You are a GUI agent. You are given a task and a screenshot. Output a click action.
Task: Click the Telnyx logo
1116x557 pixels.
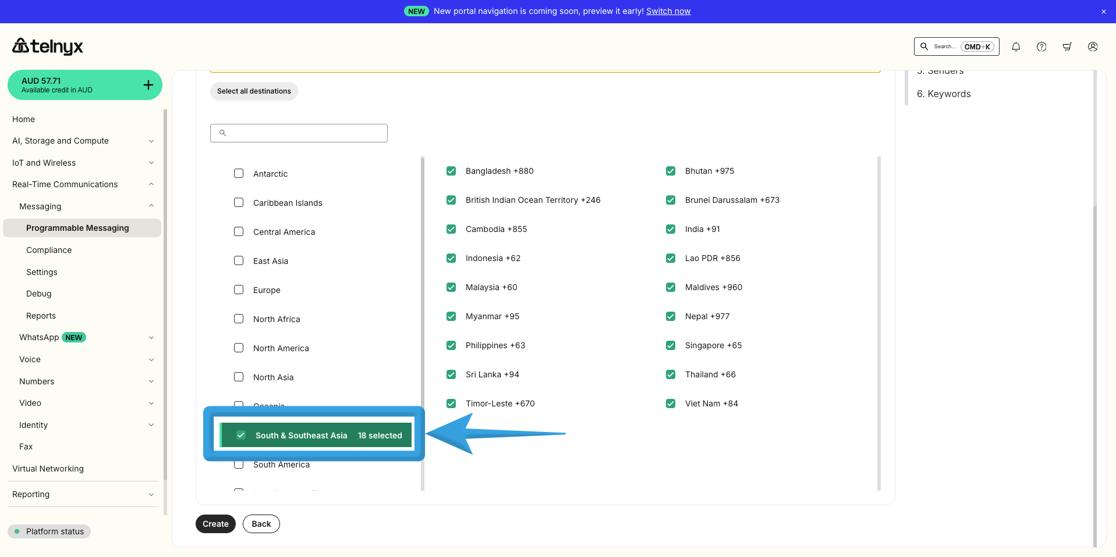click(47, 47)
